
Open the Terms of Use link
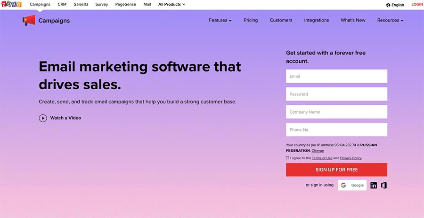pos(322,158)
